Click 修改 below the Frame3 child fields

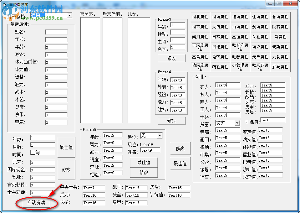tap(171, 58)
